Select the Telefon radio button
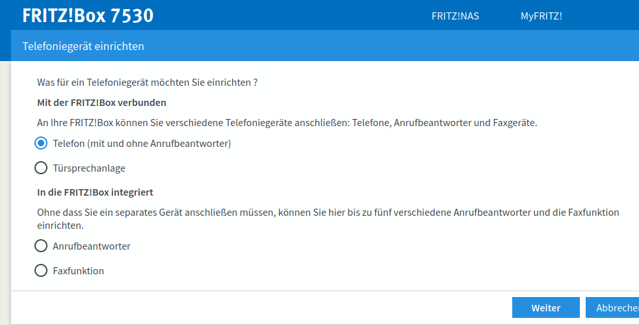This screenshot has height=325, width=639. (x=41, y=143)
